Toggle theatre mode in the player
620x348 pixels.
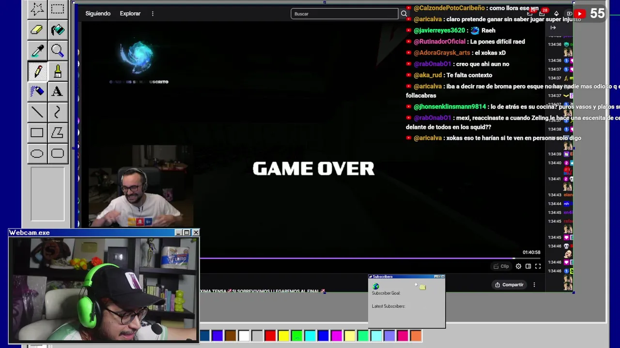(x=528, y=266)
